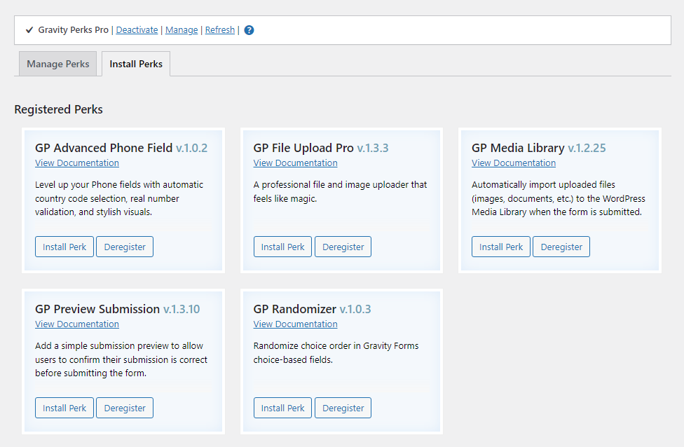Open GP File Upload Pro documentation
Image resolution: width=684 pixels, height=447 pixels.
click(x=296, y=163)
